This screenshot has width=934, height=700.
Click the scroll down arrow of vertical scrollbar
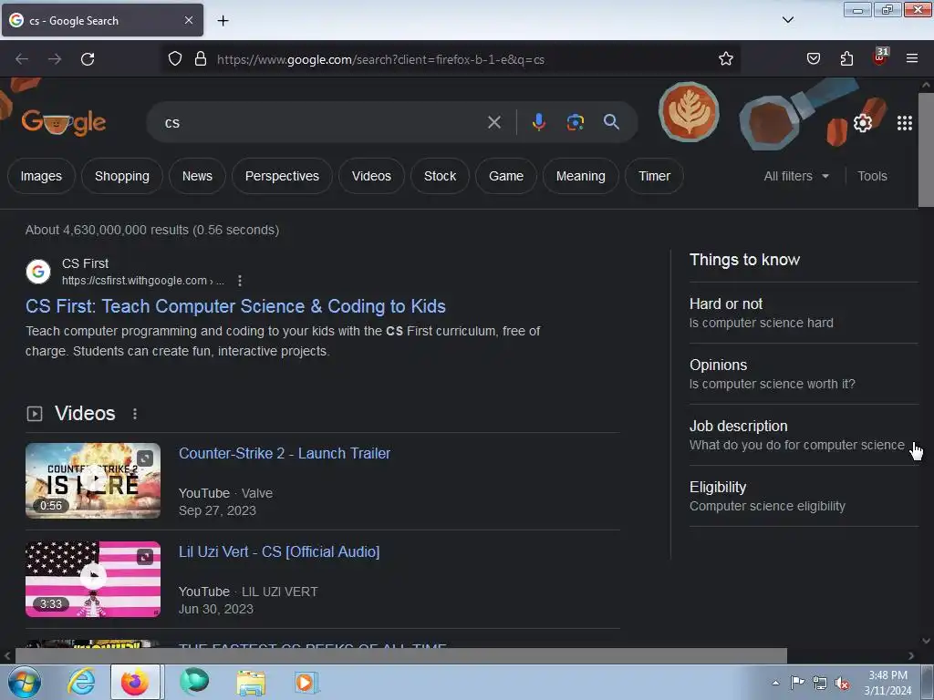926,641
